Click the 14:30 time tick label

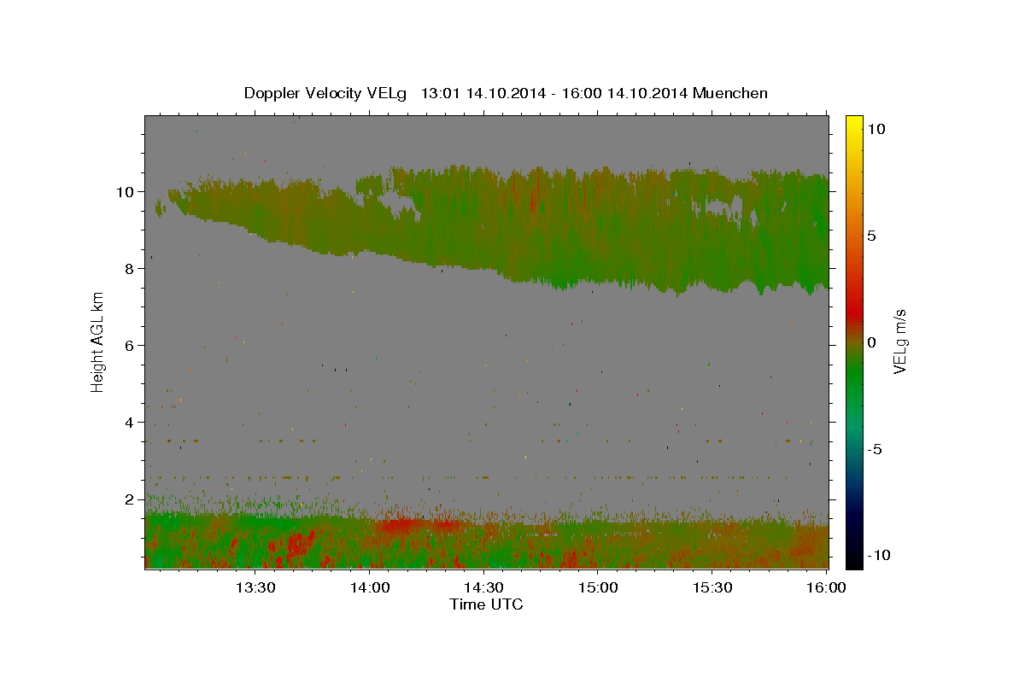[x=484, y=587]
